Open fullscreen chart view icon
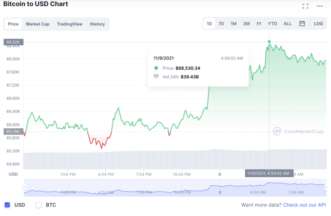 [x=305, y=6]
